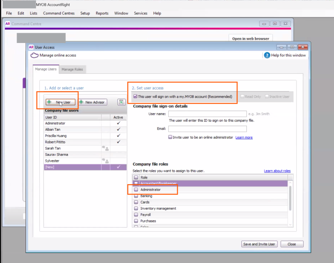334x263 pixels.
Task: Select user Sarah Tan
Action: pos(85,148)
